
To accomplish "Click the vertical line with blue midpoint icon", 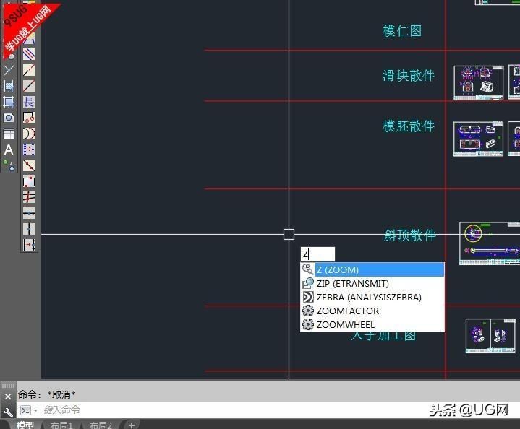I will (x=29, y=229).
